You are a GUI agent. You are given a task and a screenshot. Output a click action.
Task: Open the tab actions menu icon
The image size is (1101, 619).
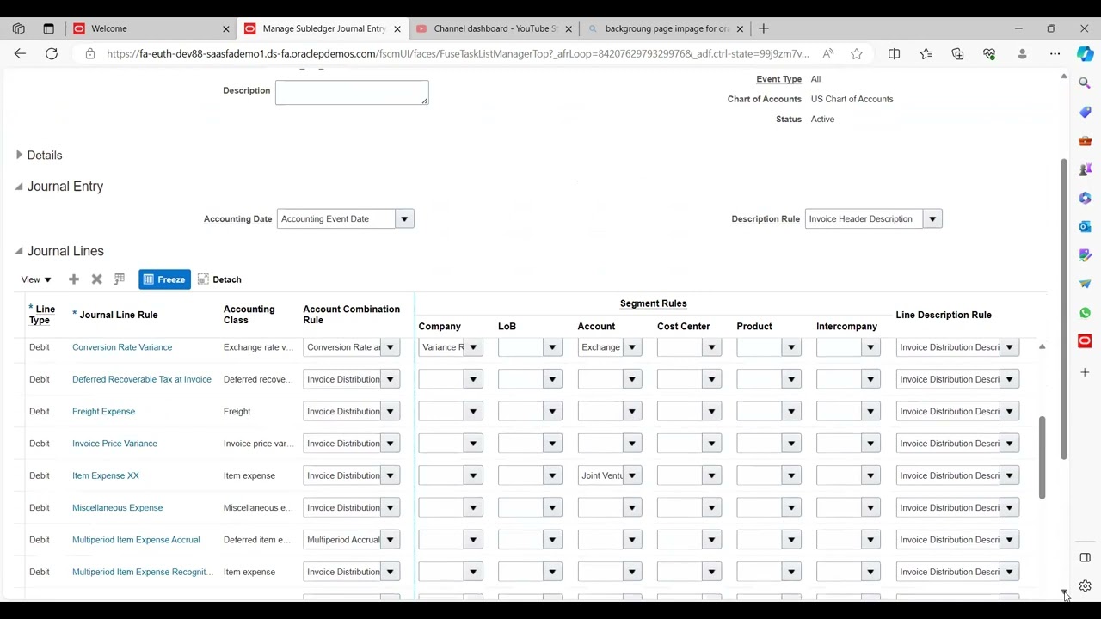coord(49,28)
